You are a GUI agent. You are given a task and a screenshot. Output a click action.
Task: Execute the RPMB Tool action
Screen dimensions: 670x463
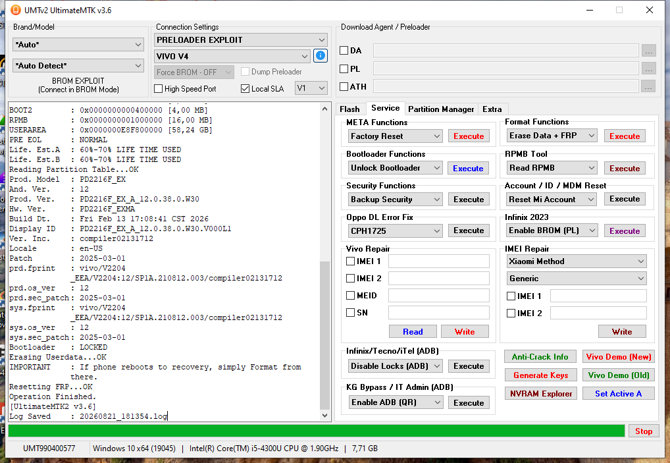tap(625, 169)
